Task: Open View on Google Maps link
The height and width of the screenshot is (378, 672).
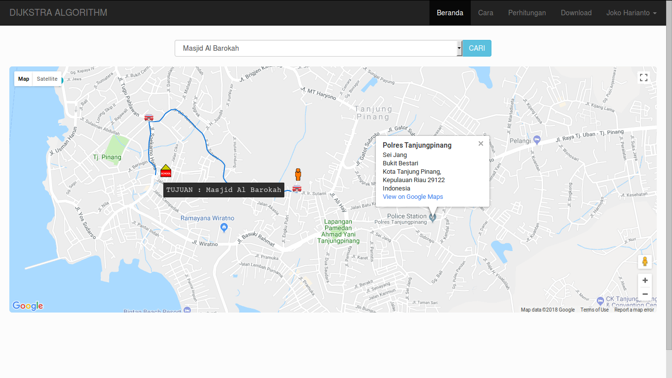Action: click(x=413, y=197)
